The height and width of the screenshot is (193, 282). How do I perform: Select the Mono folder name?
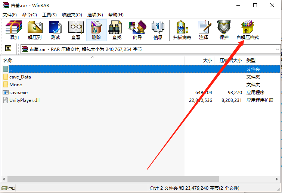(16, 84)
